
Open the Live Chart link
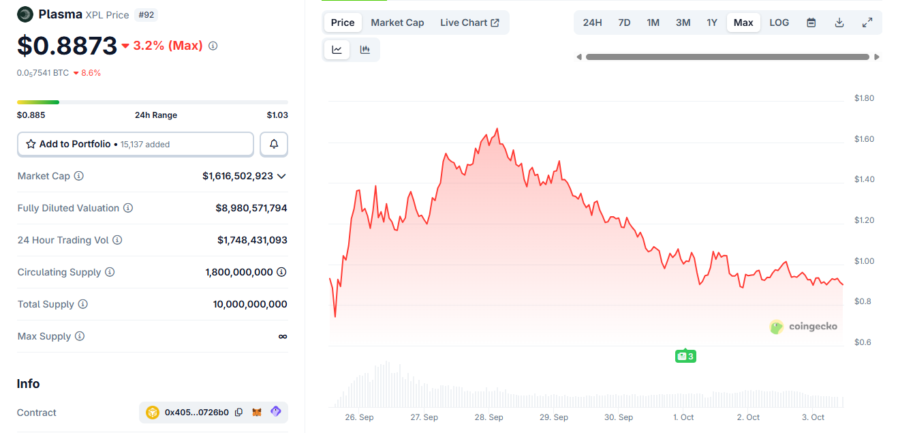pyautogui.click(x=469, y=23)
